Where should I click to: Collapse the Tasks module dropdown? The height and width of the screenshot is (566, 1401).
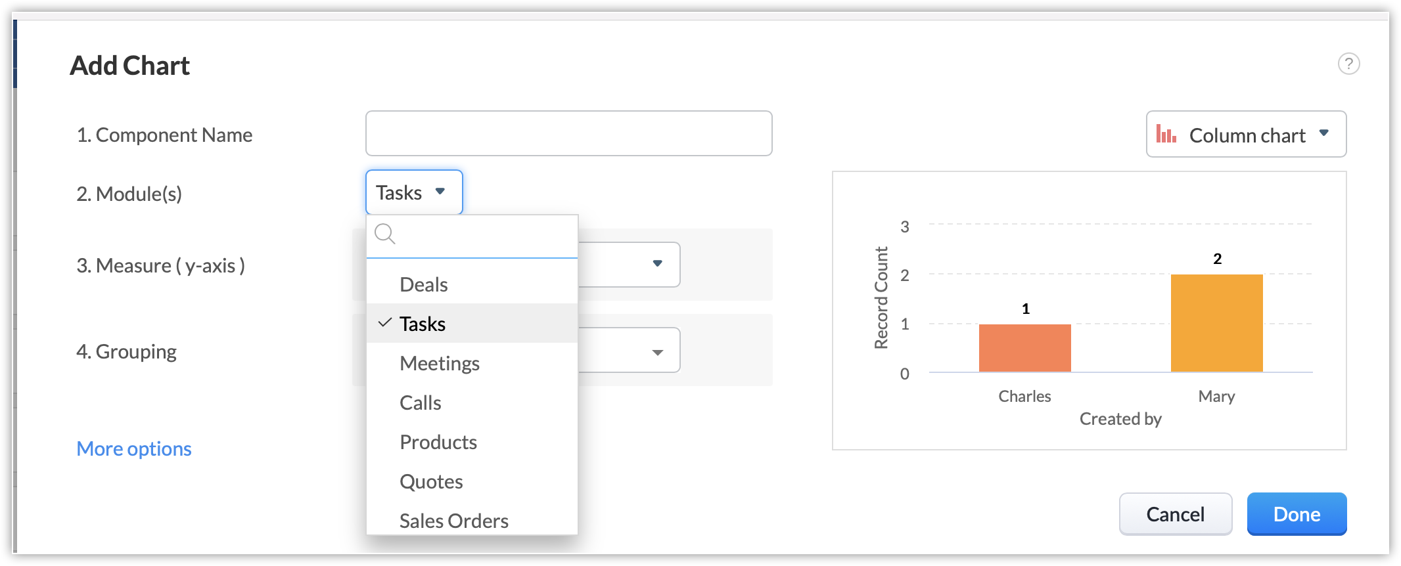(x=414, y=192)
